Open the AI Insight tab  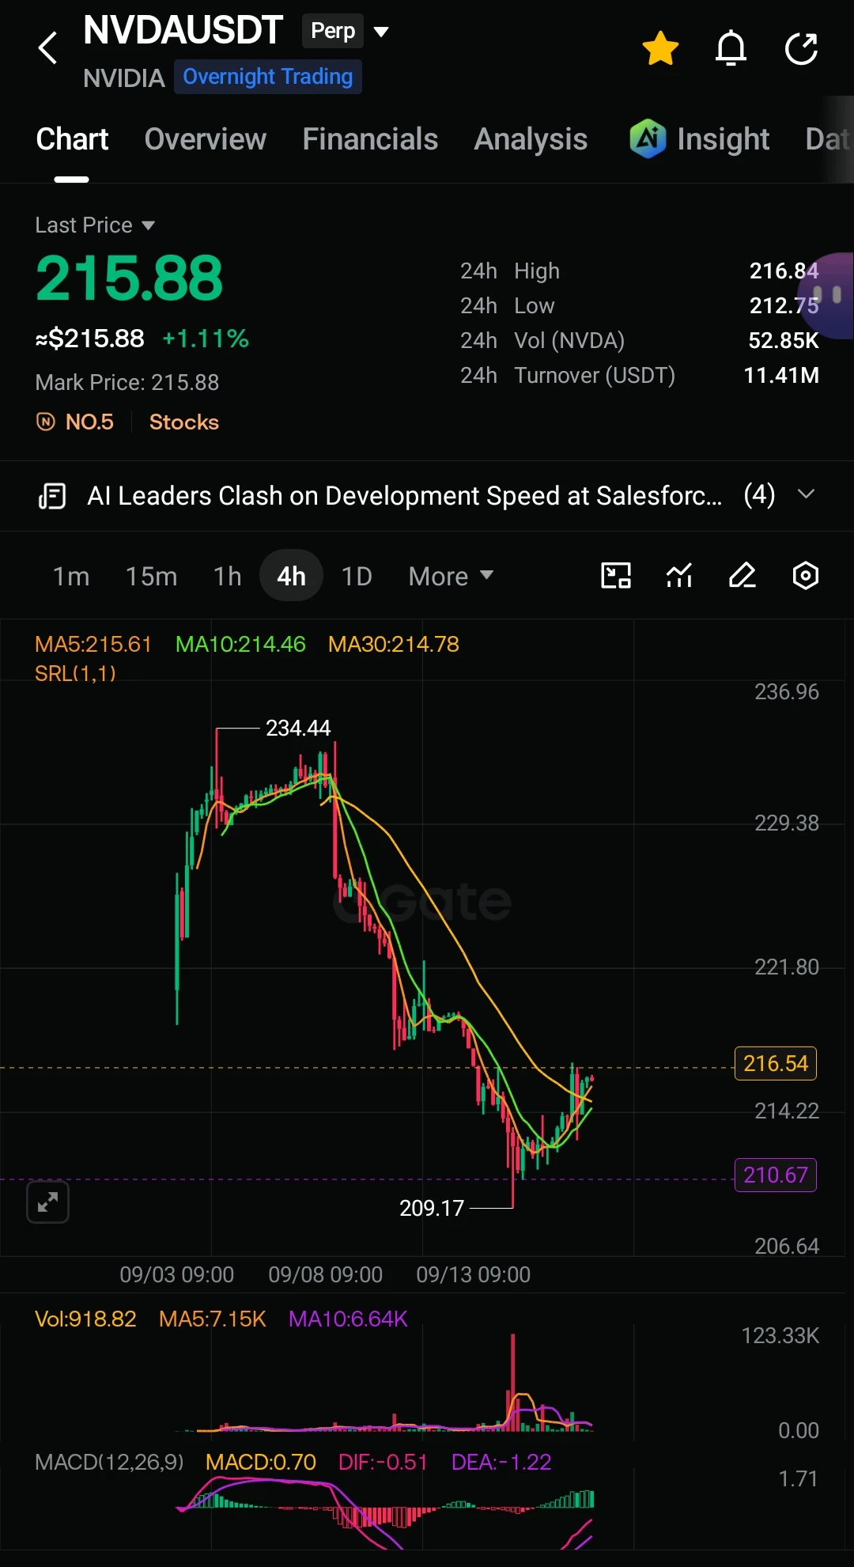tap(700, 139)
